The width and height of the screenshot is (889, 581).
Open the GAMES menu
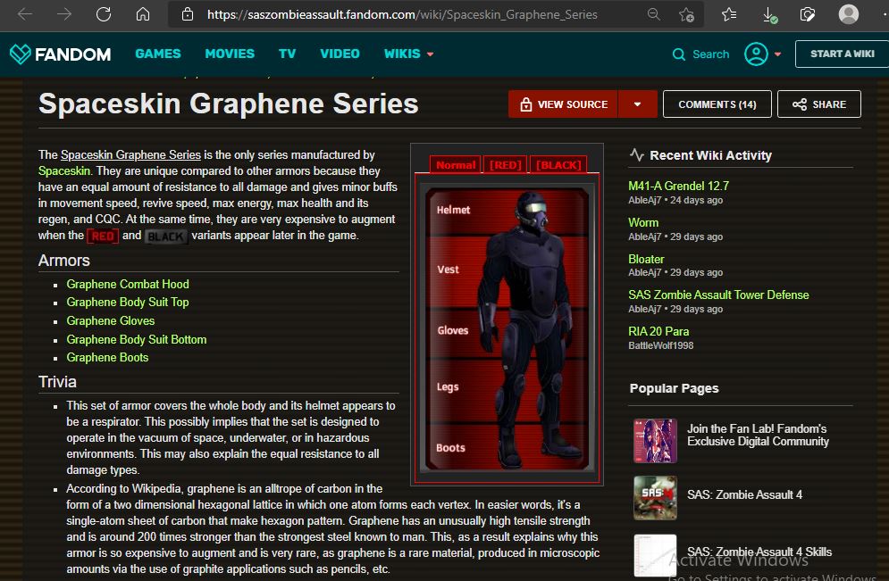tap(157, 54)
